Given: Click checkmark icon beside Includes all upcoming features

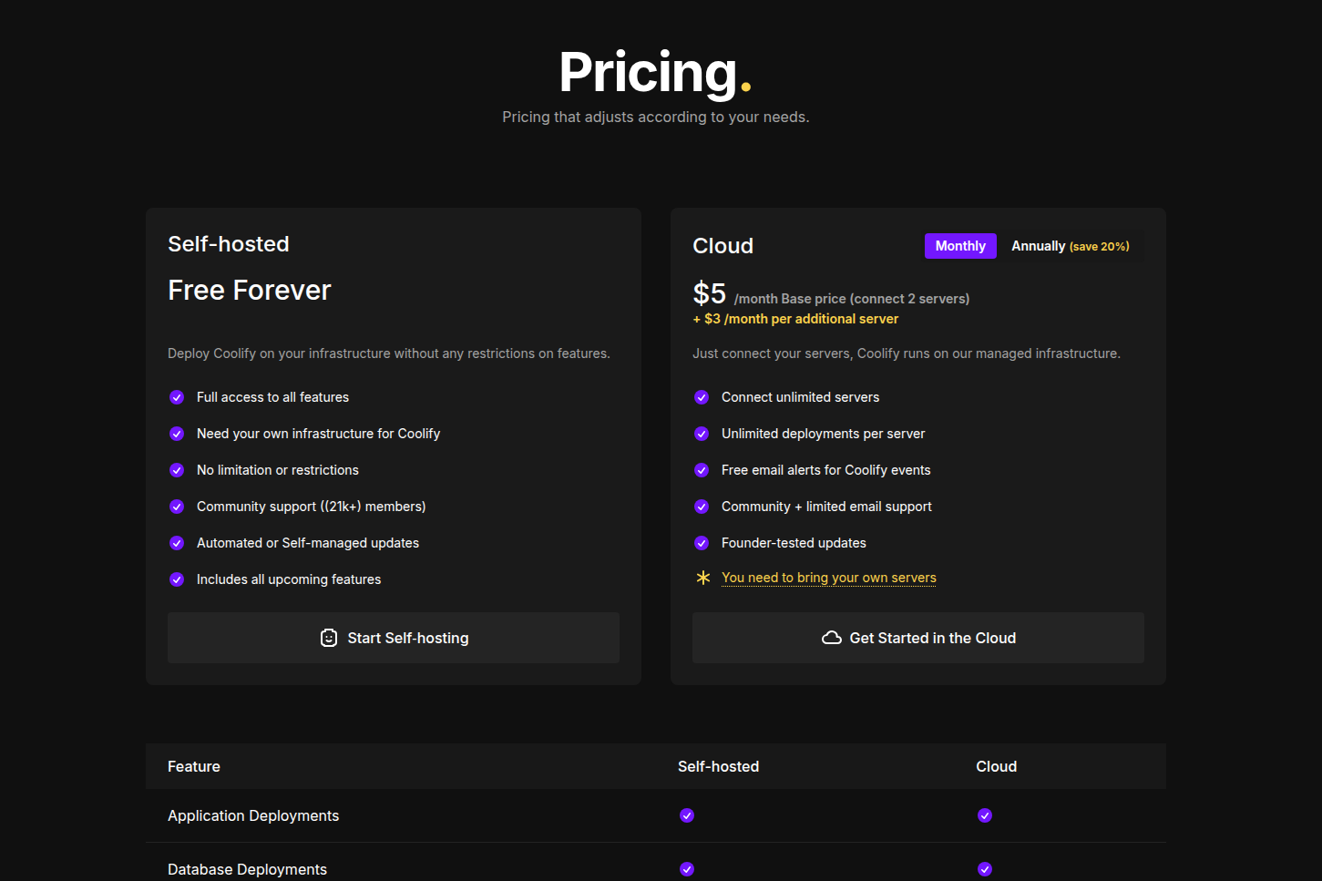Looking at the screenshot, I should [177, 579].
